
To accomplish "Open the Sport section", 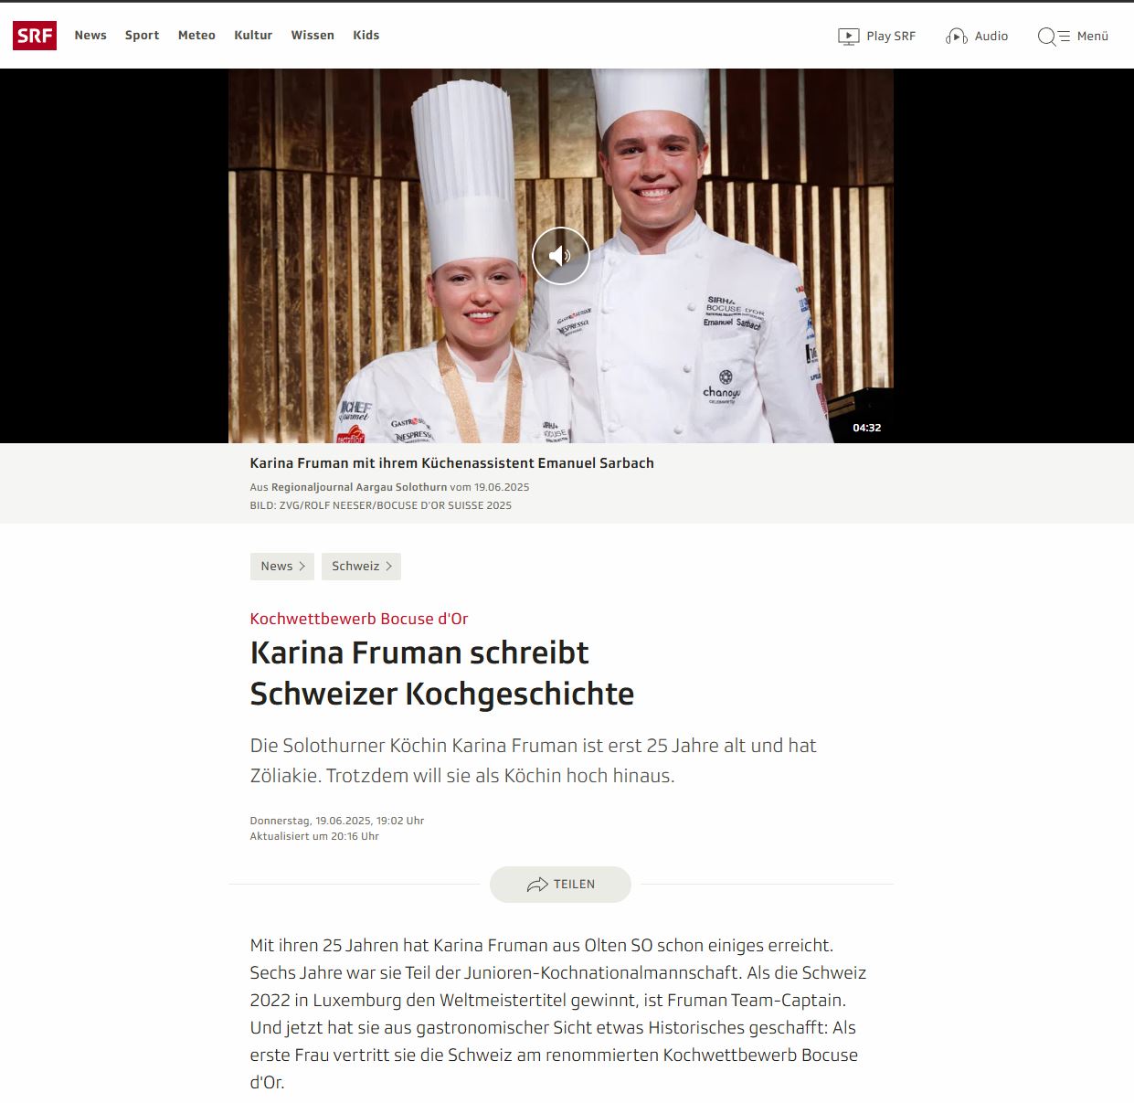I will point(142,36).
